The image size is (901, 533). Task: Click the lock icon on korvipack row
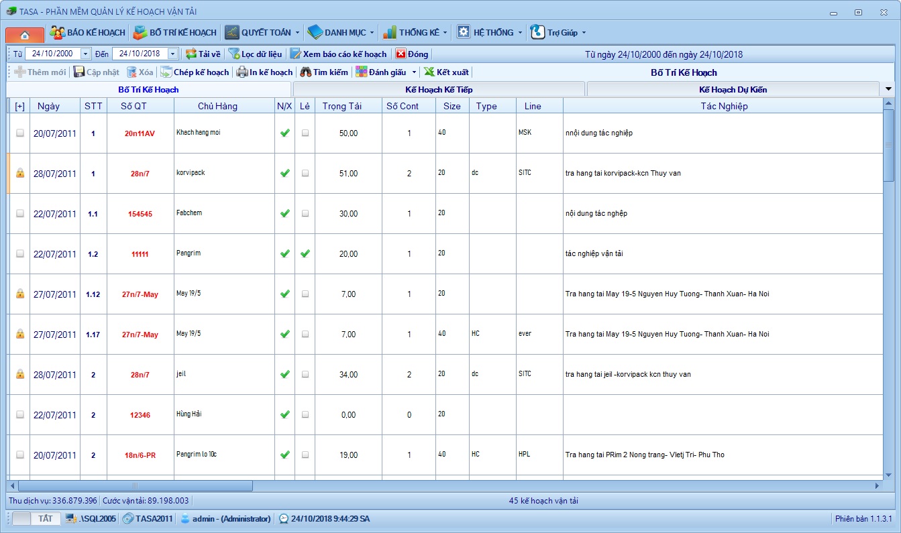20,174
